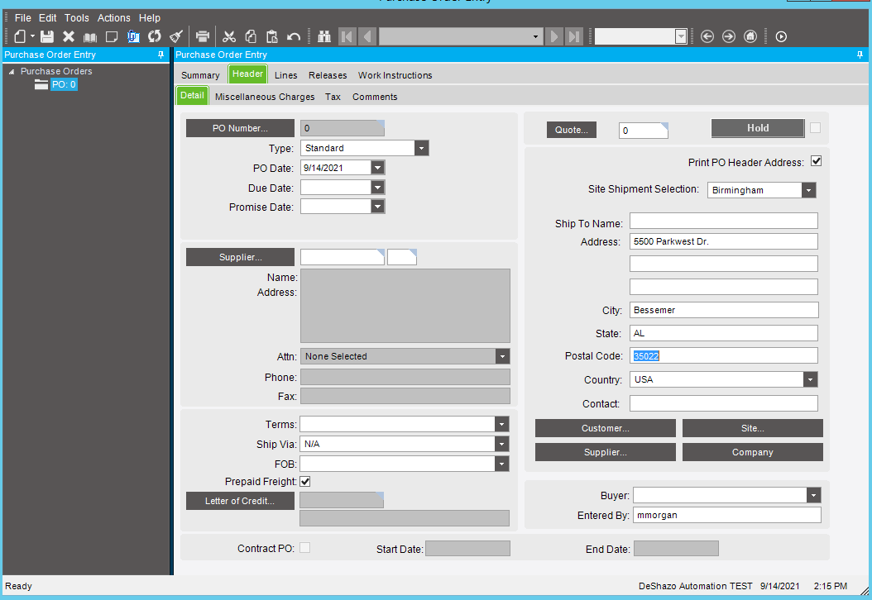The image size is (872, 600).
Task: Uncheck the Prepaid Freight checkbox
Action: (x=305, y=481)
